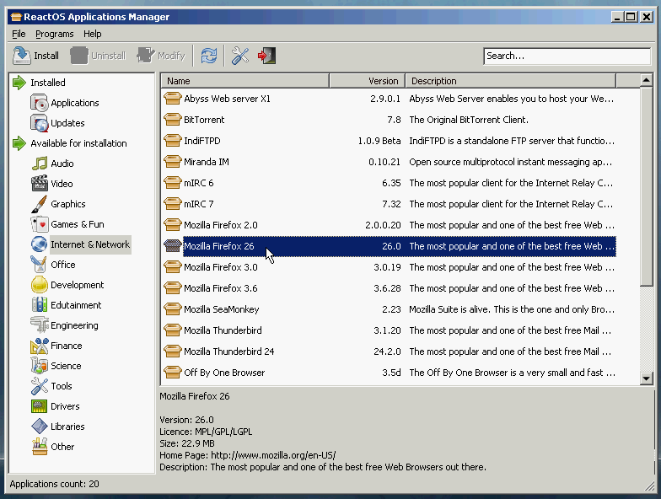The height and width of the screenshot is (499, 661).
Task: Open the Programs menu
Action: [54, 34]
